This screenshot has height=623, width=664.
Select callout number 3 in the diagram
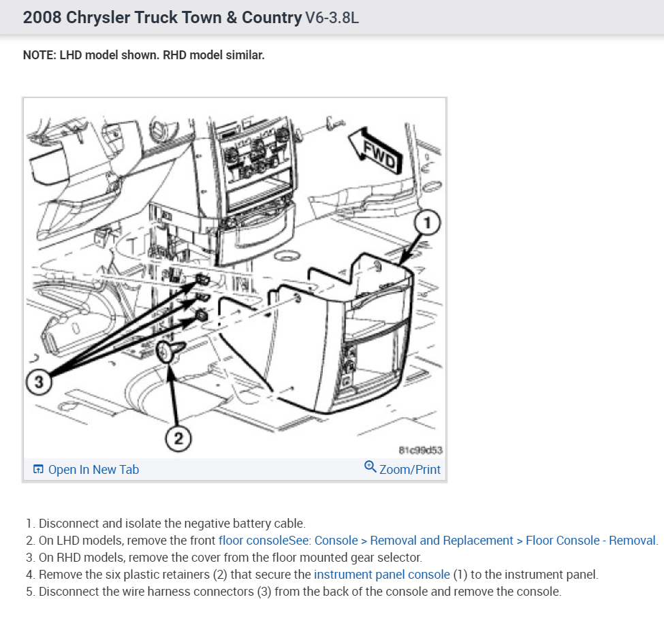[x=39, y=382]
